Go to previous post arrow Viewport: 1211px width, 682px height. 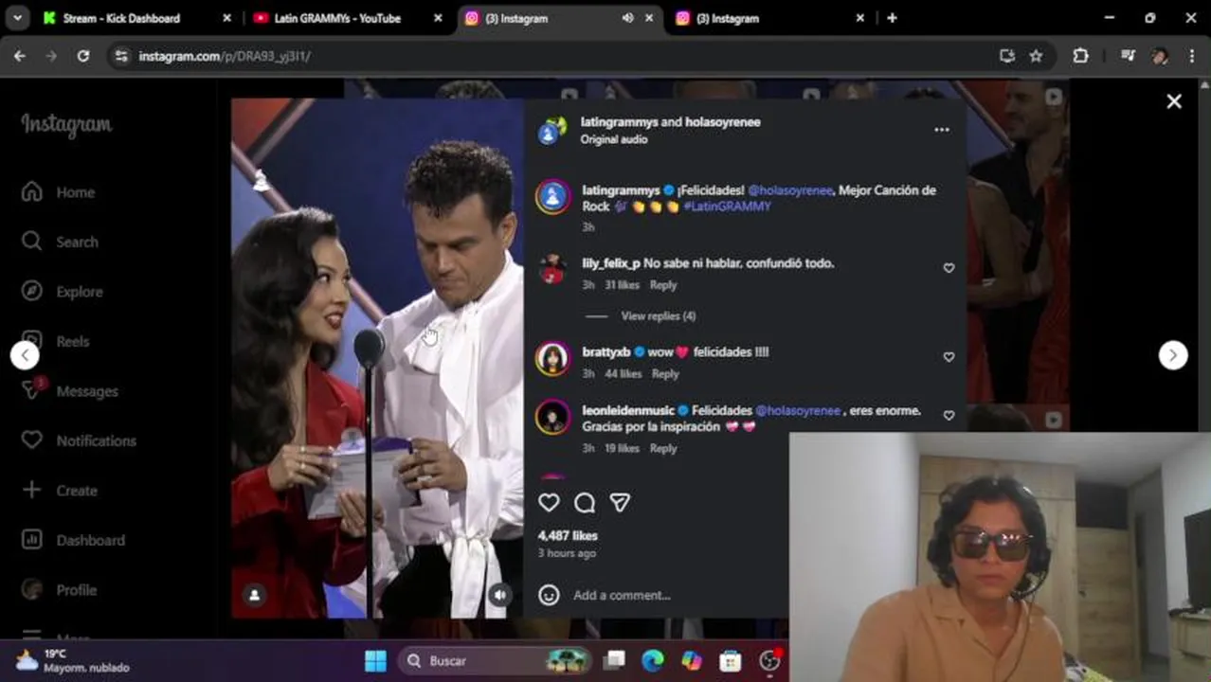[x=25, y=355]
